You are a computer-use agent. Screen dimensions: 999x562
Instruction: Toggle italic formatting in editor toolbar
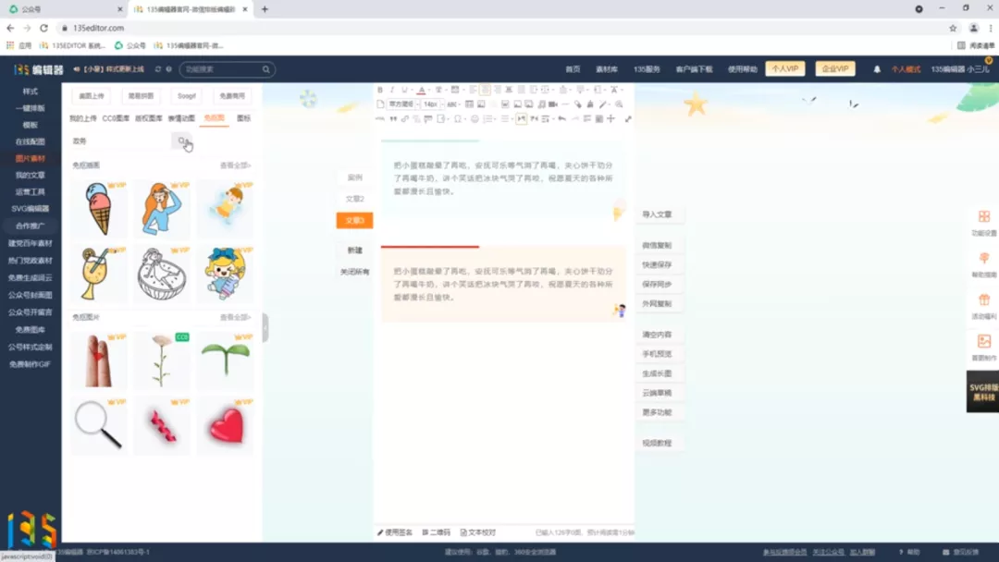pos(392,90)
